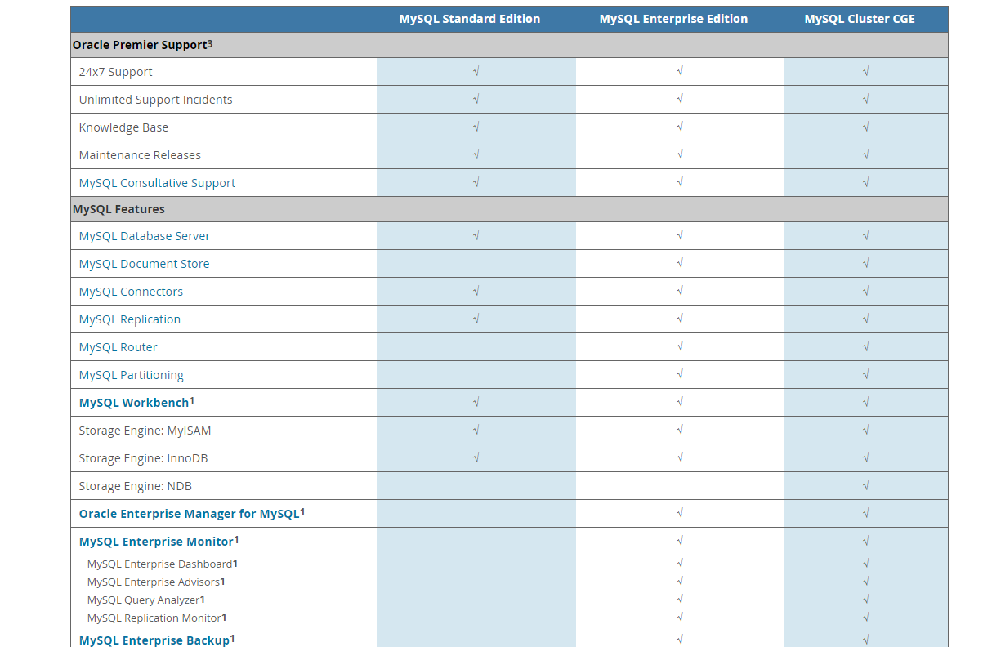The width and height of the screenshot is (983, 647).
Task: Select the Knowledge Base row label
Action: [x=123, y=127]
